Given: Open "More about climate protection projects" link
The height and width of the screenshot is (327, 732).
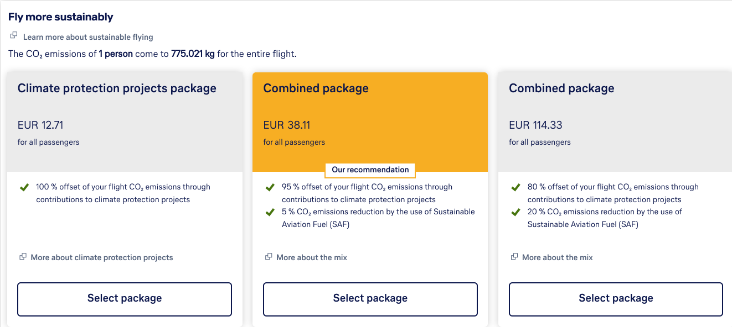Looking at the screenshot, I should [x=102, y=257].
